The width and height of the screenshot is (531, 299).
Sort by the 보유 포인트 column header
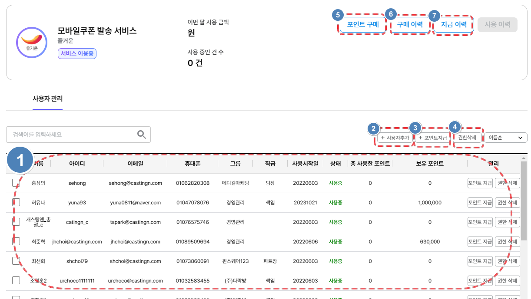click(430, 164)
